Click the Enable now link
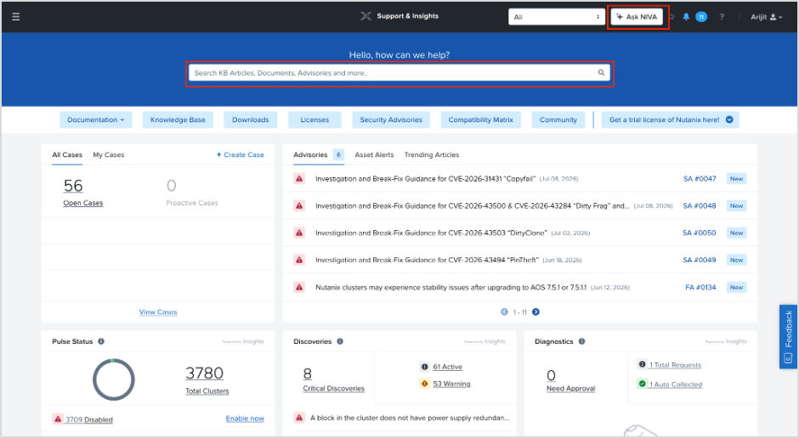 pos(245,418)
